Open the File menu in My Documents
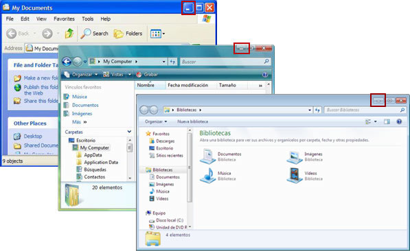The height and width of the screenshot is (251, 410). click(x=10, y=19)
